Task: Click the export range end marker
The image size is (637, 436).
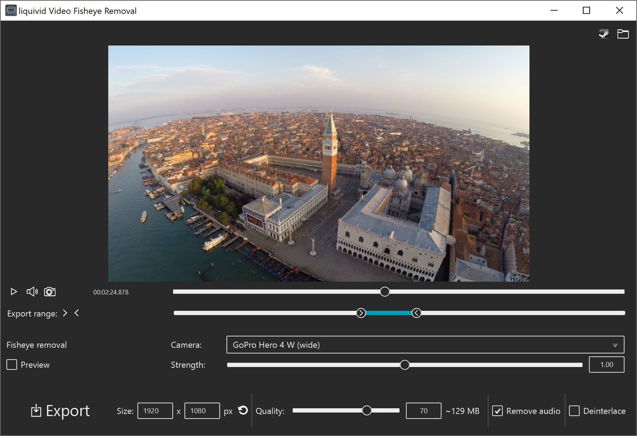Action: [x=416, y=313]
